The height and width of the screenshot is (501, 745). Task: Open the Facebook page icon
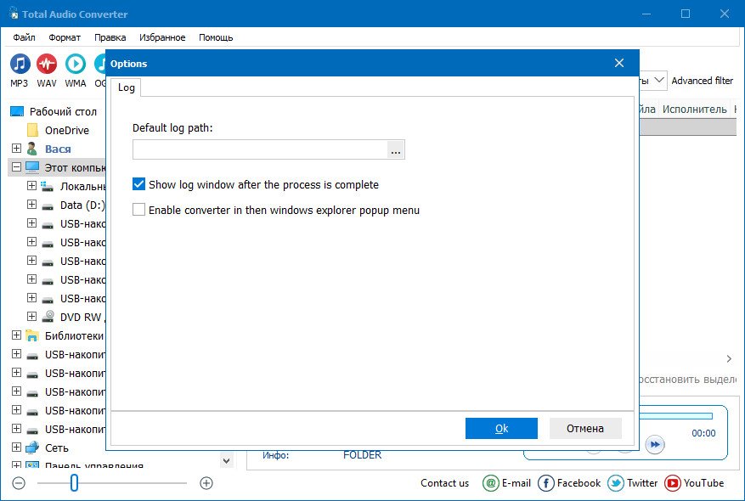(x=546, y=483)
